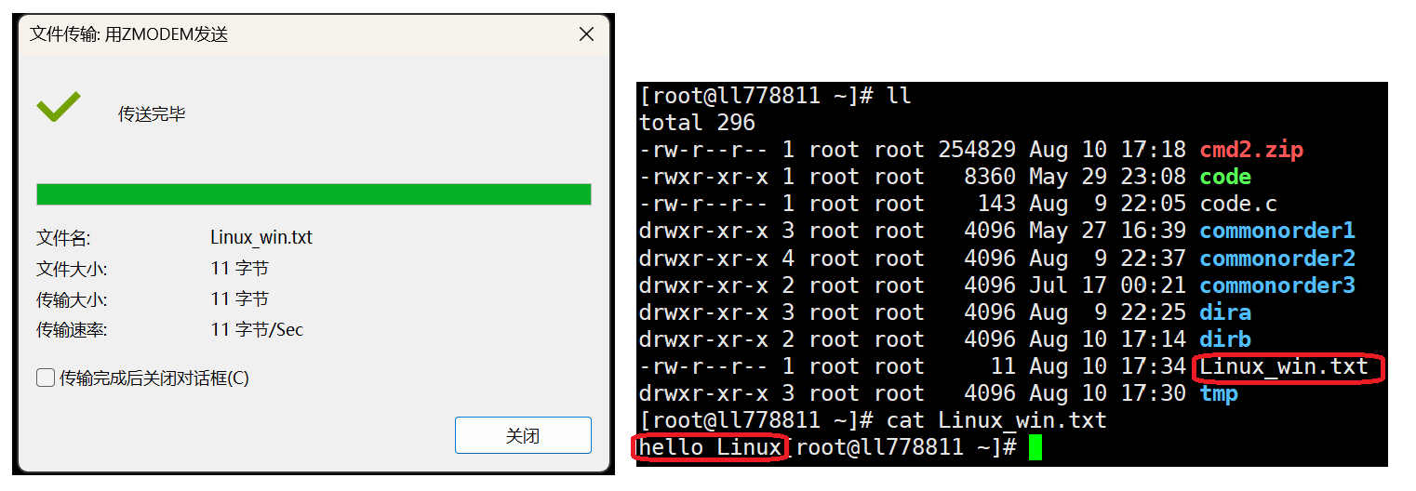Click the 文件名 label

click(x=63, y=237)
